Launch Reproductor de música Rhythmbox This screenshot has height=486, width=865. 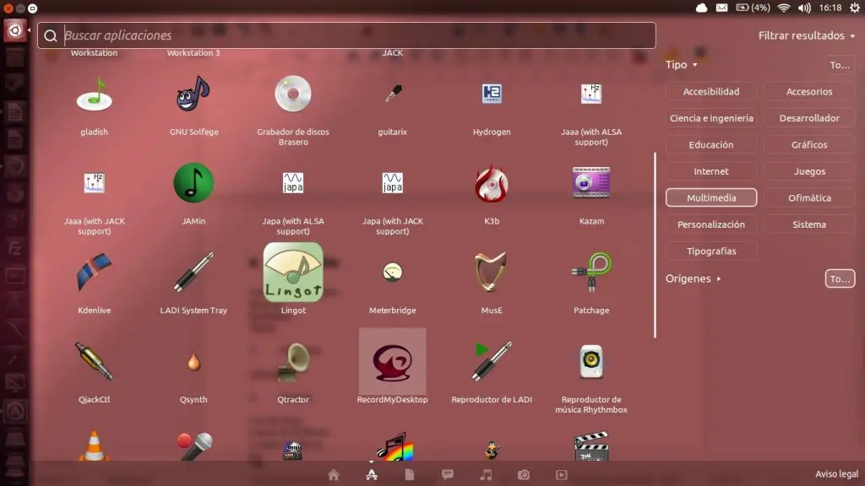[x=591, y=361]
